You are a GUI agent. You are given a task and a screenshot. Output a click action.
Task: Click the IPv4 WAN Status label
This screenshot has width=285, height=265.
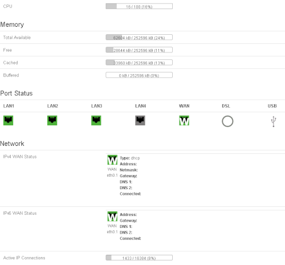[20, 157]
